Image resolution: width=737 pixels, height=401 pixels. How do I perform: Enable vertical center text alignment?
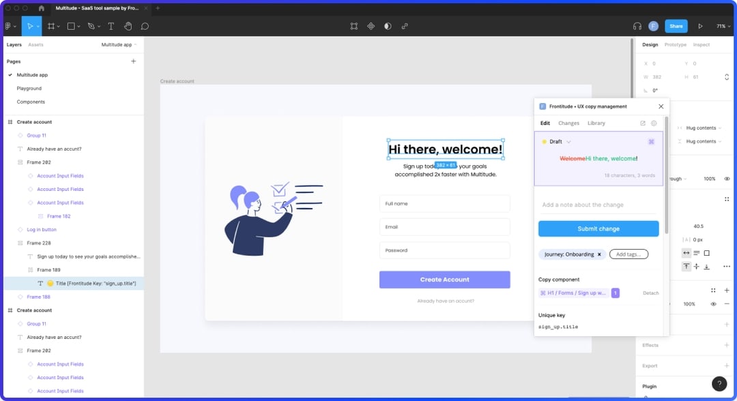coord(697,266)
